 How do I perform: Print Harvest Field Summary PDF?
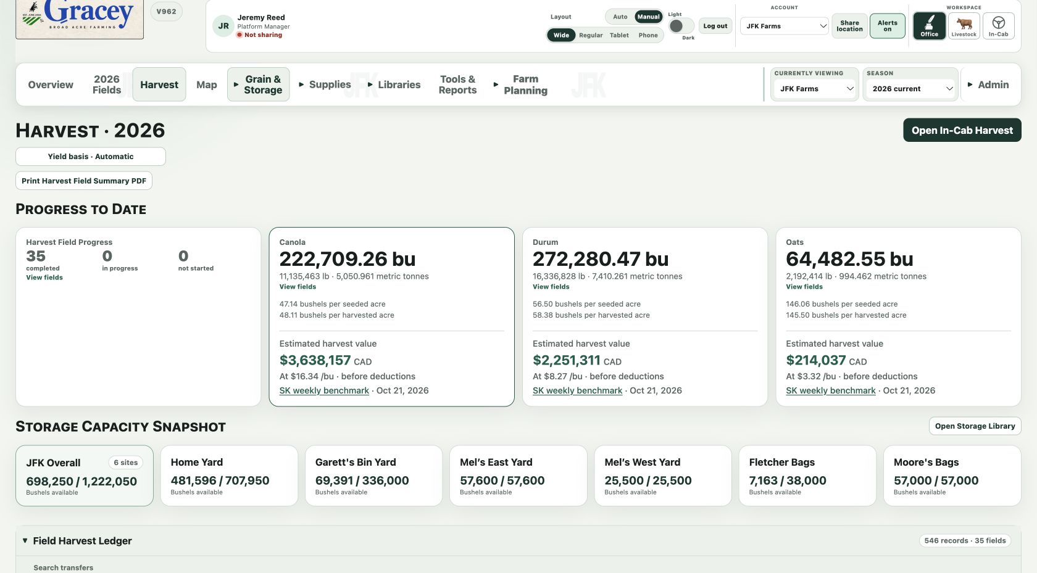point(84,181)
